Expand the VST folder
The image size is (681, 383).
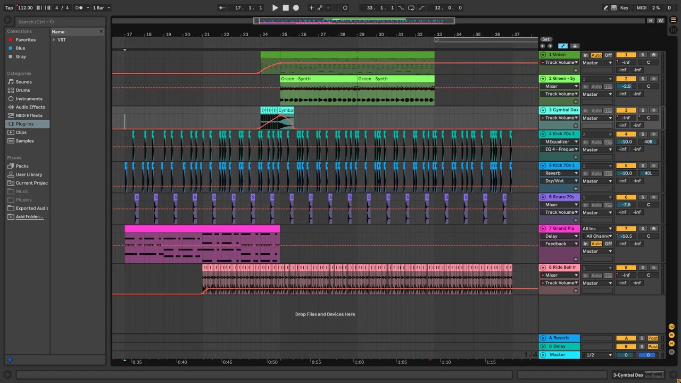(x=54, y=40)
